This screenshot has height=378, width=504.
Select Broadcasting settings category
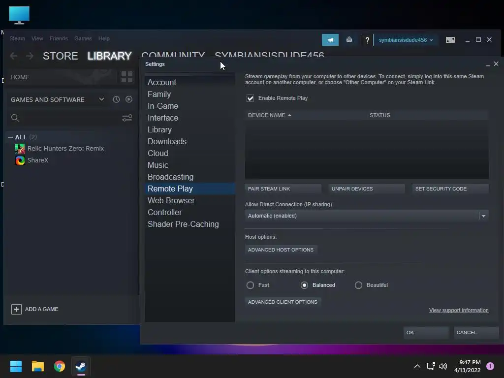click(190, 177)
